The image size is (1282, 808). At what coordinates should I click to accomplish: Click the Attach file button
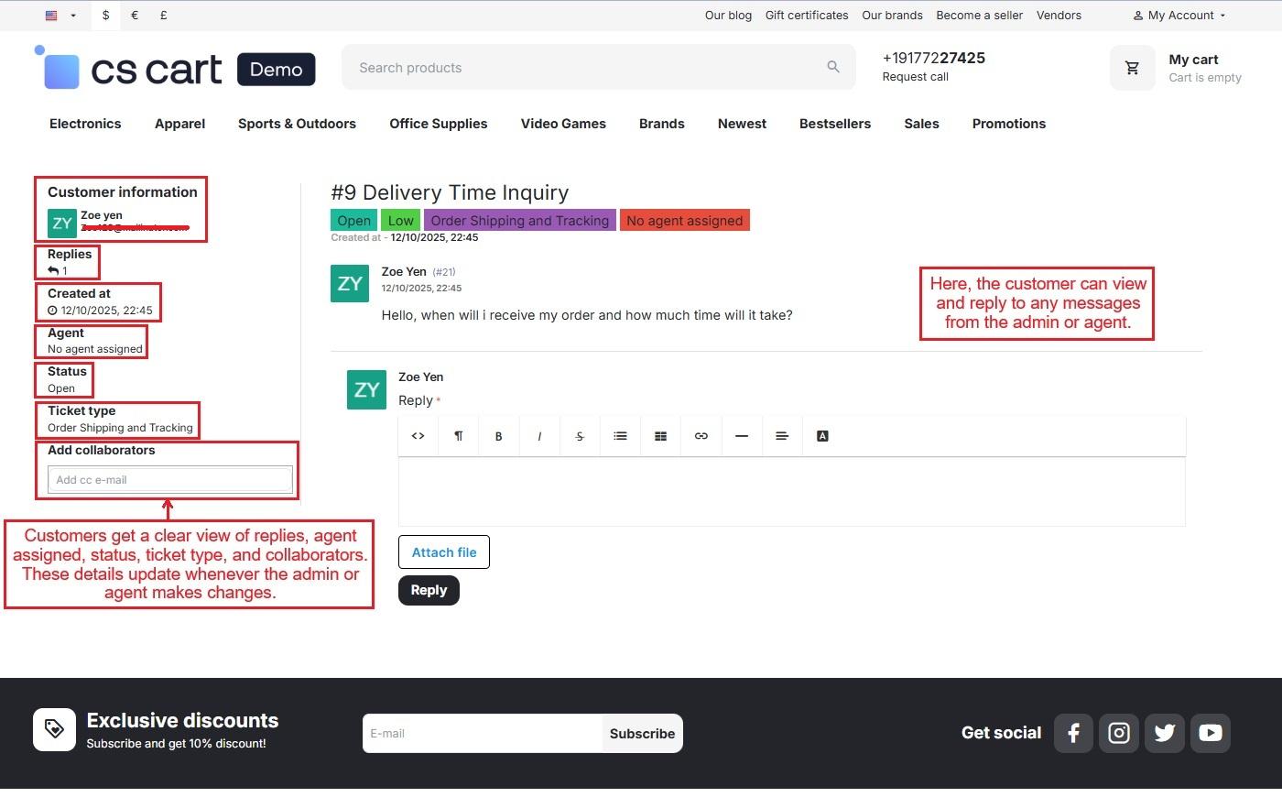444,552
